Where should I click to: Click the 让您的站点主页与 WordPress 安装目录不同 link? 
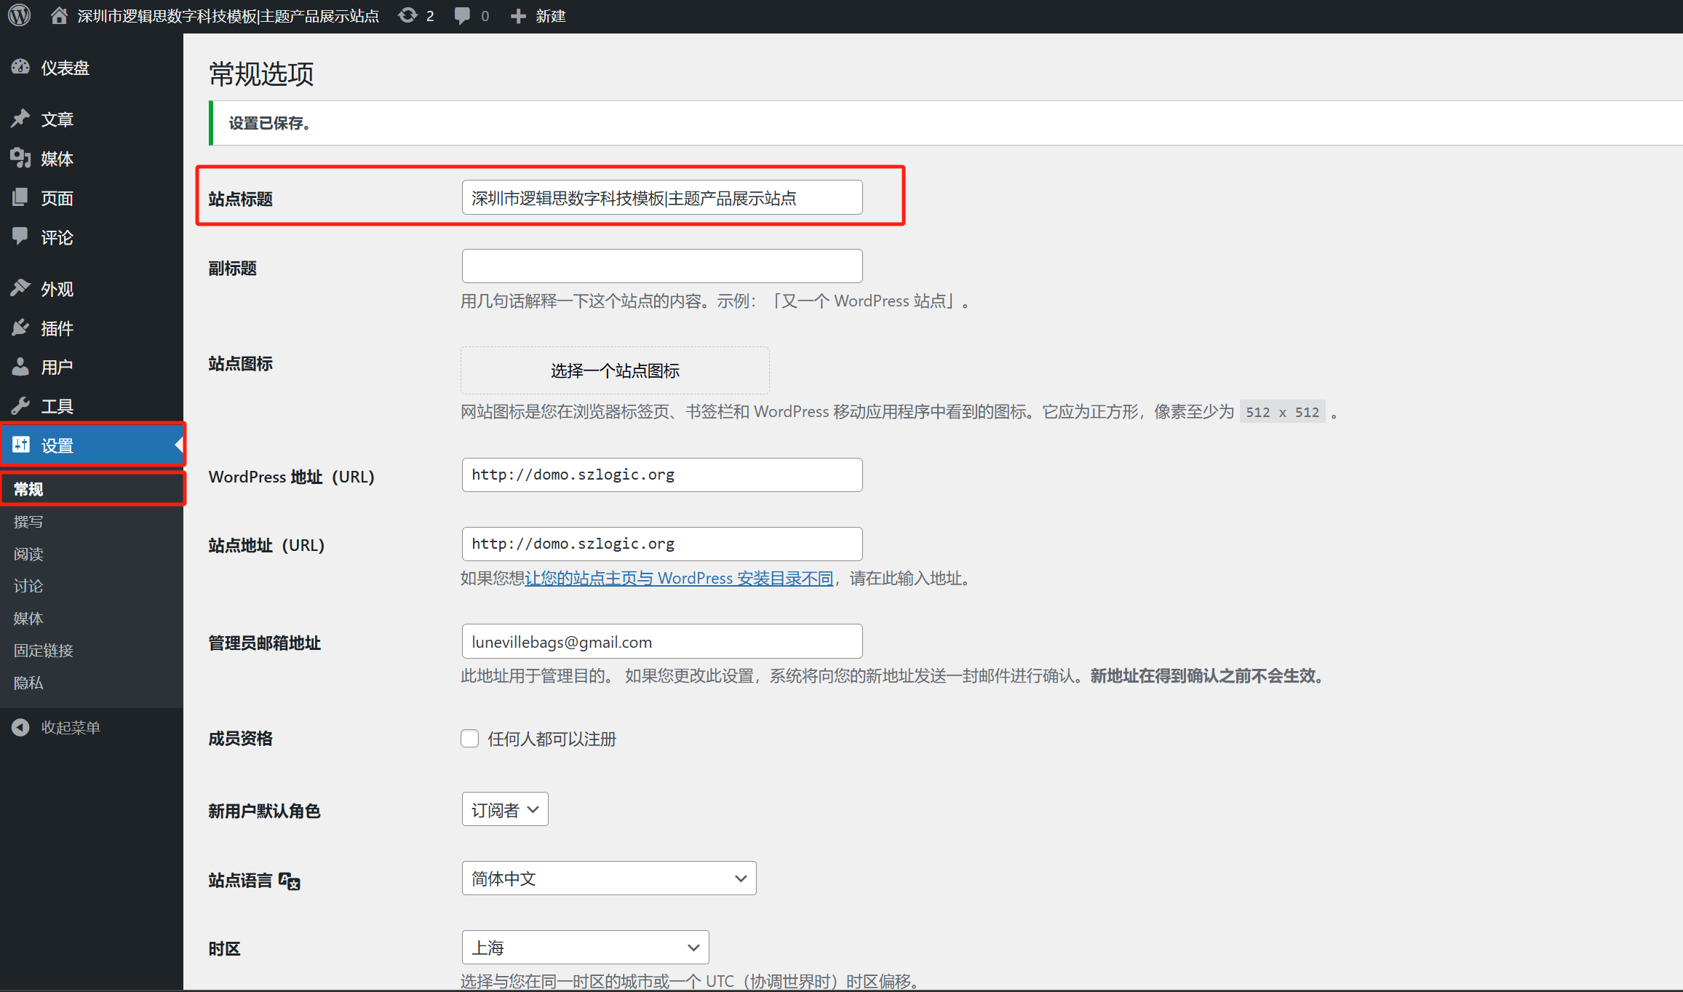[679, 579]
